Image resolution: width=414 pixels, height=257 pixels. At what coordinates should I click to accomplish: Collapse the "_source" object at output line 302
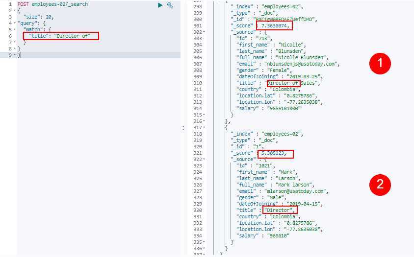tap(204, 32)
